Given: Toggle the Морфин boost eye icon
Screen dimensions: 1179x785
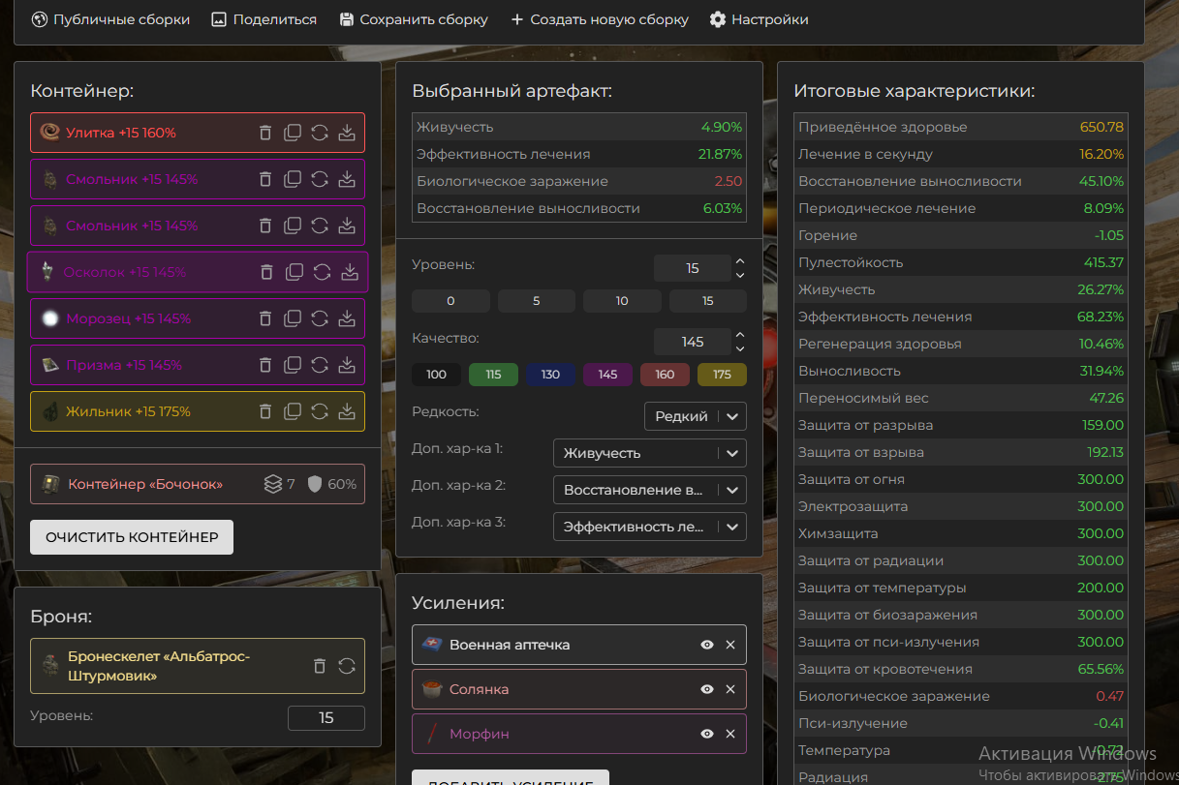Looking at the screenshot, I should [x=707, y=734].
